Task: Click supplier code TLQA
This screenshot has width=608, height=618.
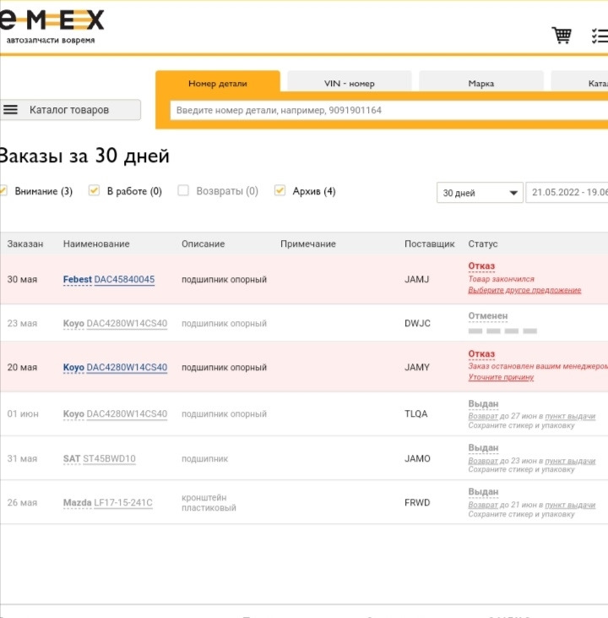Action: [x=415, y=414]
